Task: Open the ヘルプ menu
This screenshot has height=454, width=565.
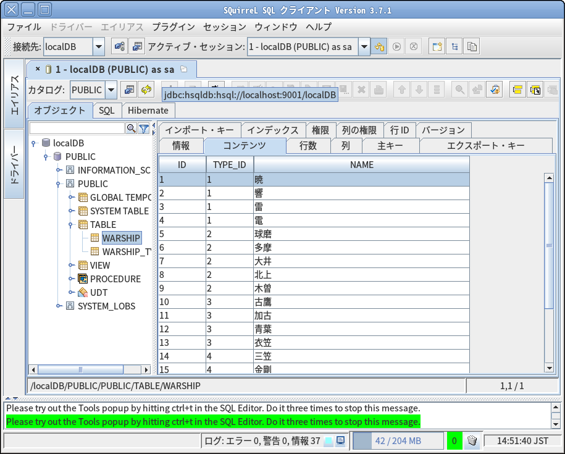Action: [319, 27]
